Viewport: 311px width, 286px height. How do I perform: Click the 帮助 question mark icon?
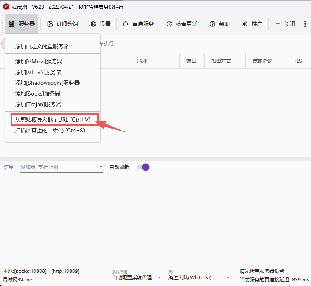coord(212,24)
